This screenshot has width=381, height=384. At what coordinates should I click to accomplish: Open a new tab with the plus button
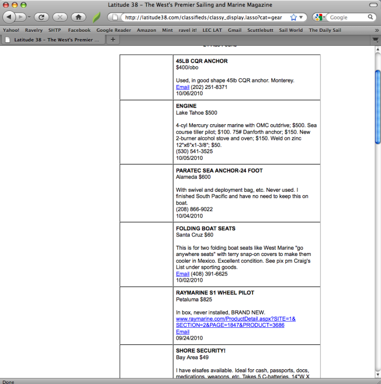tap(113, 39)
